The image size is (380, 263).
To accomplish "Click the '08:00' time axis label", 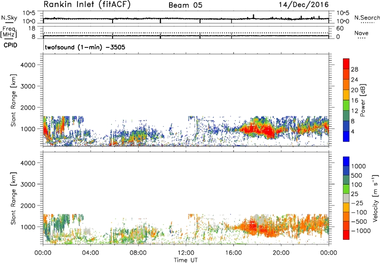I will [x=138, y=253].
